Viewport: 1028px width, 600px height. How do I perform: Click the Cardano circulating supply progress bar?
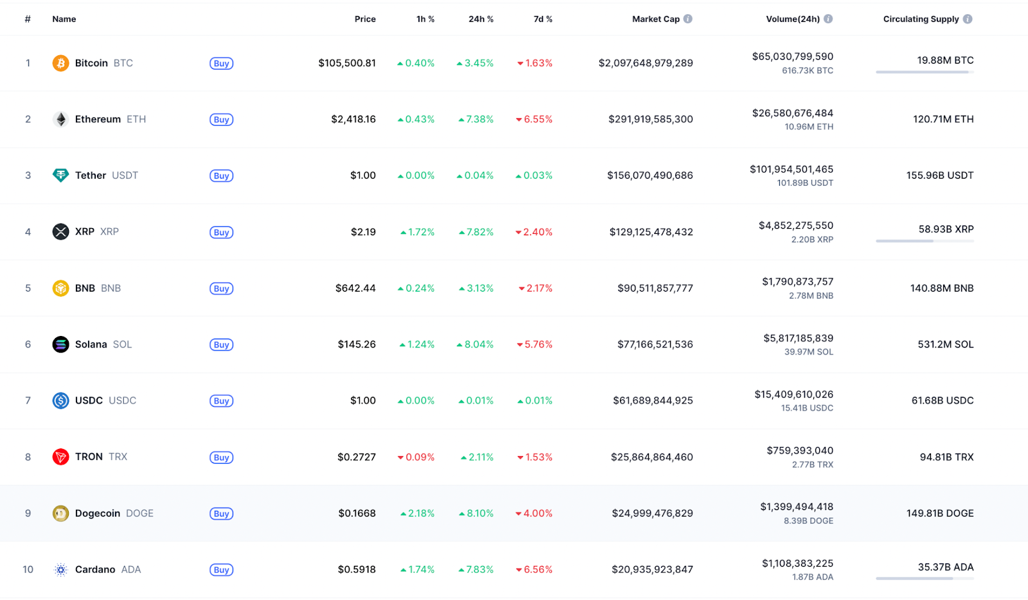pyautogui.click(x=925, y=578)
